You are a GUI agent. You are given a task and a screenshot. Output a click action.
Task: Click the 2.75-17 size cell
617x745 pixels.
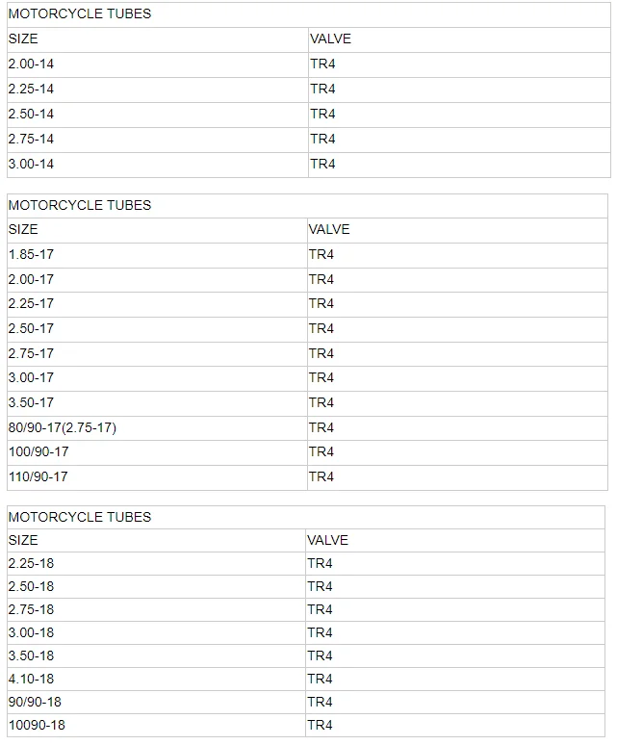tap(157, 354)
